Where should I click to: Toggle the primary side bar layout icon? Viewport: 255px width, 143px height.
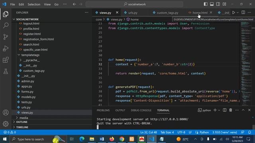pyautogui.click(x=206, y=4)
